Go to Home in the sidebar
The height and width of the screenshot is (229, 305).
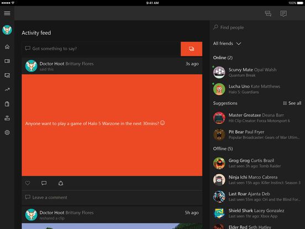click(7, 46)
